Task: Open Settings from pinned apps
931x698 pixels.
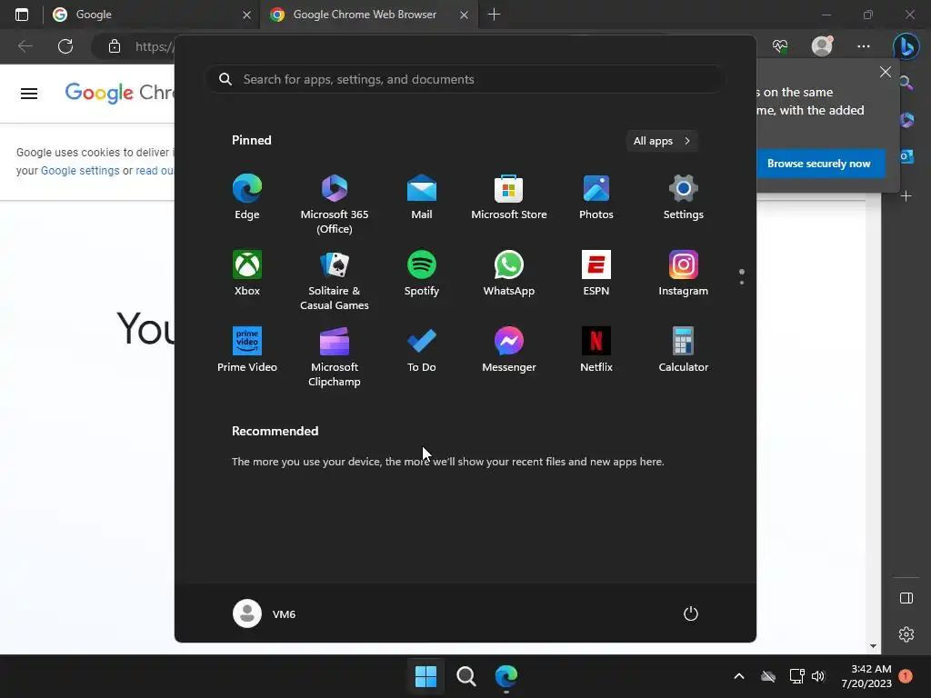Action: coord(684,197)
